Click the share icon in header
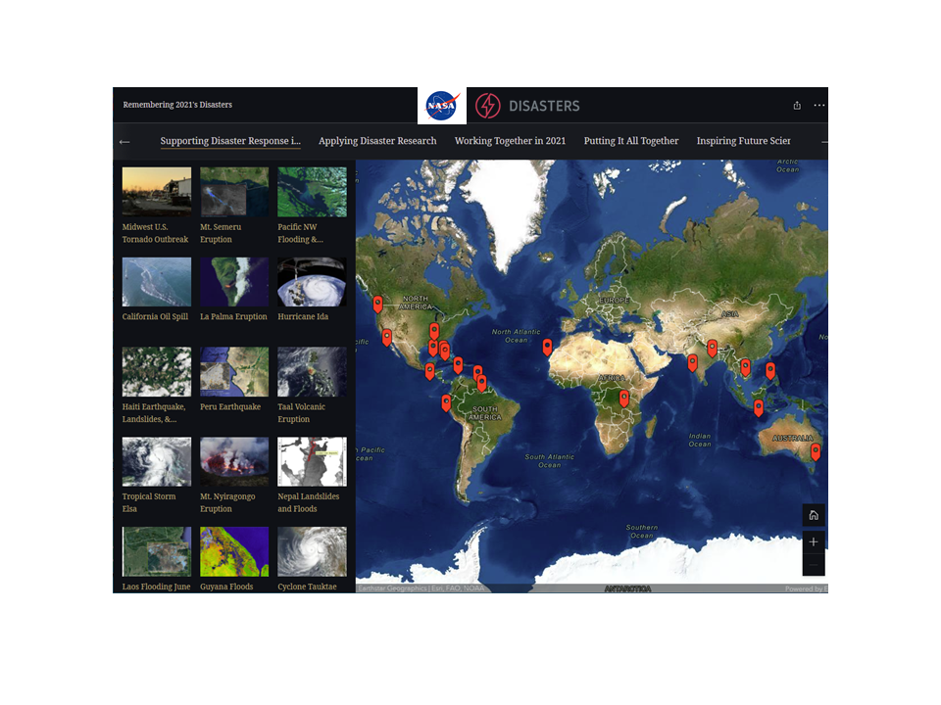The image size is (941, 705). pos(797,106)
